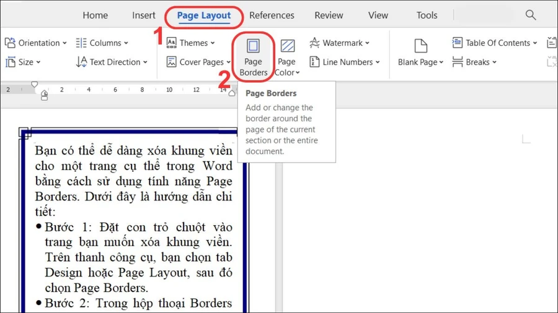Open the References tab
The height and width of the screenshot is (313, 558).
pos(272,15)
